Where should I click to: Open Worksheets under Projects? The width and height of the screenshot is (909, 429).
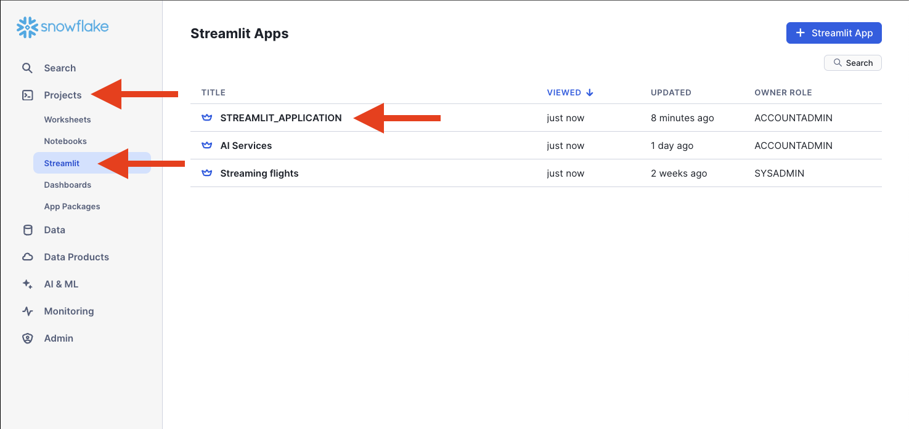pos(67,120)
